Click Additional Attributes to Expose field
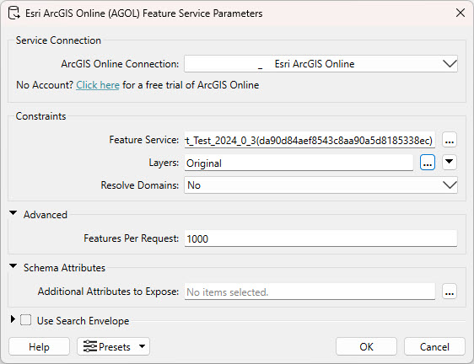Image resolution: width=474 pixels, height=364 pixels. click(310, 292)
